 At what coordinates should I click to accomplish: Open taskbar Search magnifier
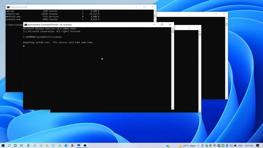[x=9, y=146]
